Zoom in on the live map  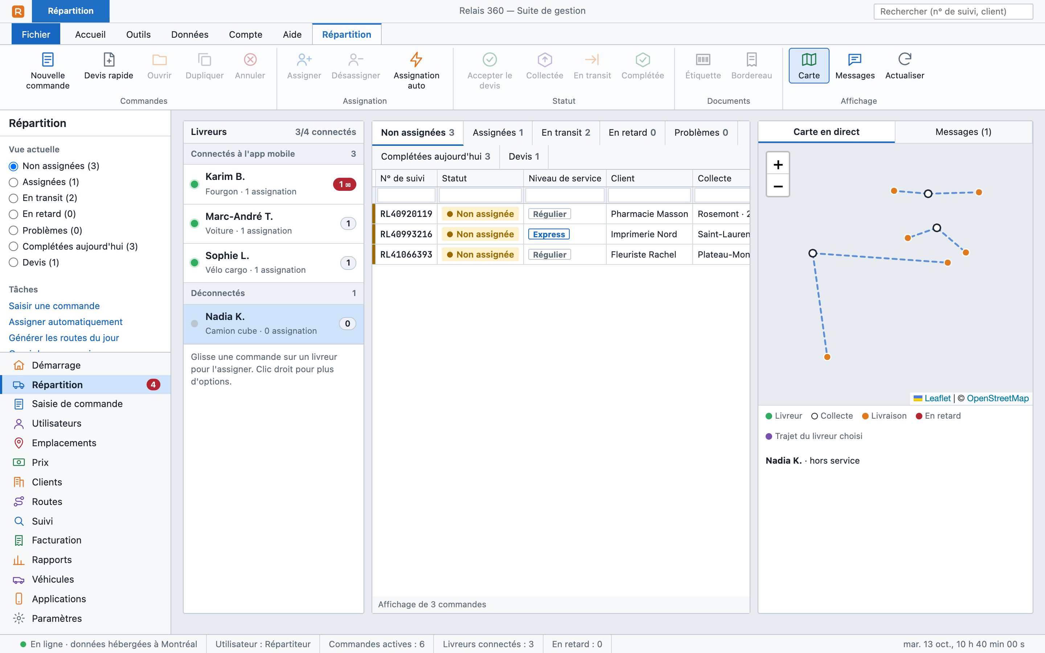click(x=778, y=164)
